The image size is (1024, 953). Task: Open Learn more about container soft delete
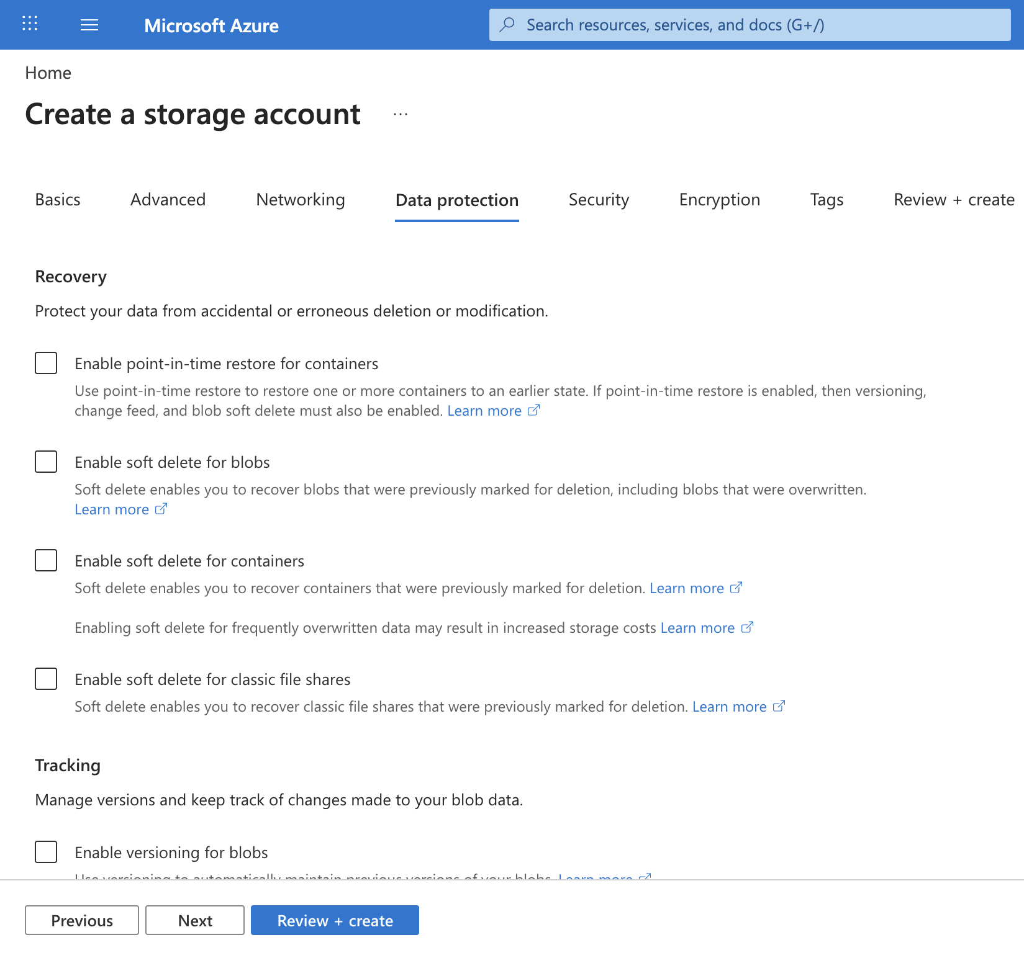tap(687, 588)
